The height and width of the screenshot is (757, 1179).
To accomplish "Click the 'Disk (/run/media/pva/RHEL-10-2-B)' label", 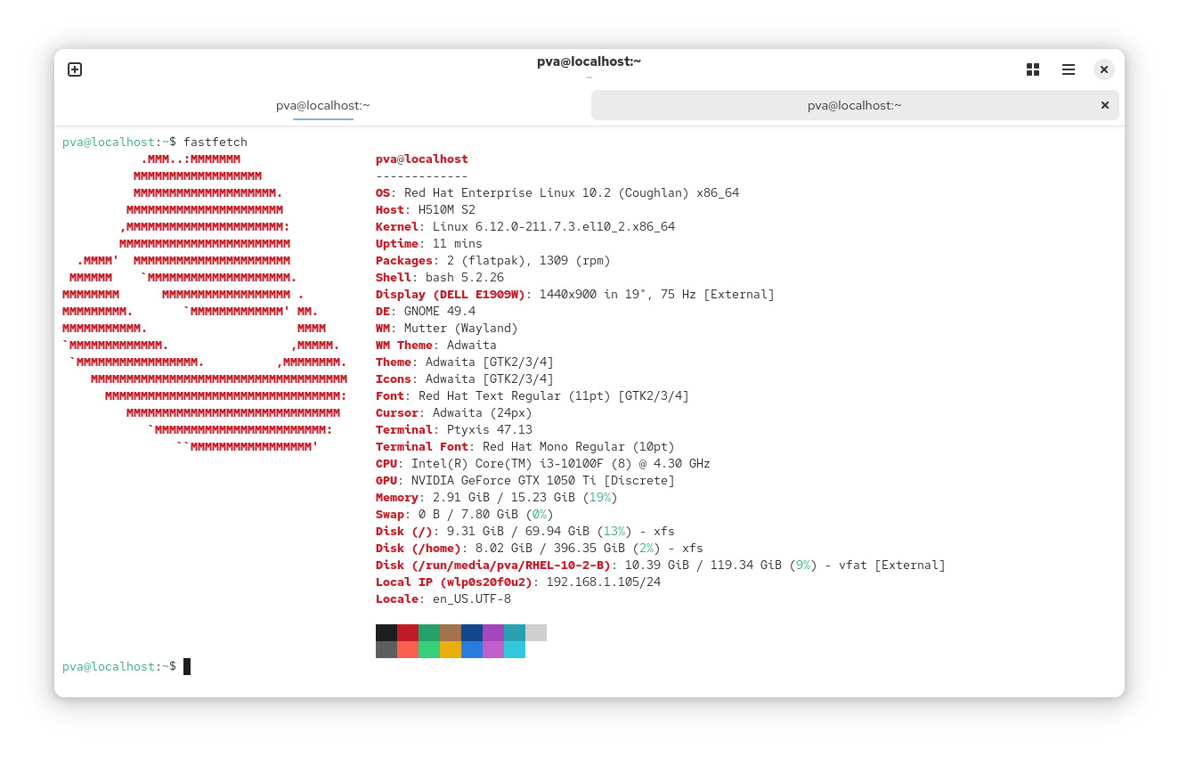I will tap(493, 565).
